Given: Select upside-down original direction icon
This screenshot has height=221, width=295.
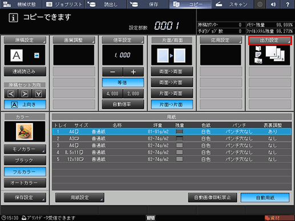Looking at the screenshot, I should tap(39, 93).
